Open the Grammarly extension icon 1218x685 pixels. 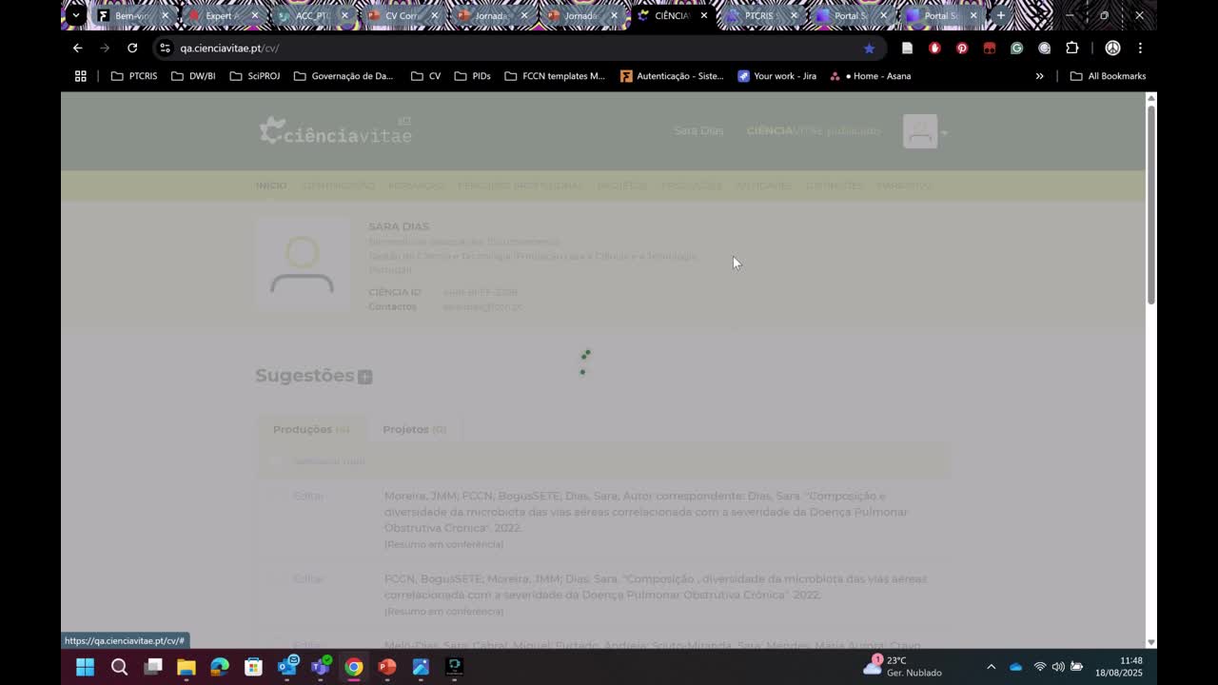click(1016, 48)
